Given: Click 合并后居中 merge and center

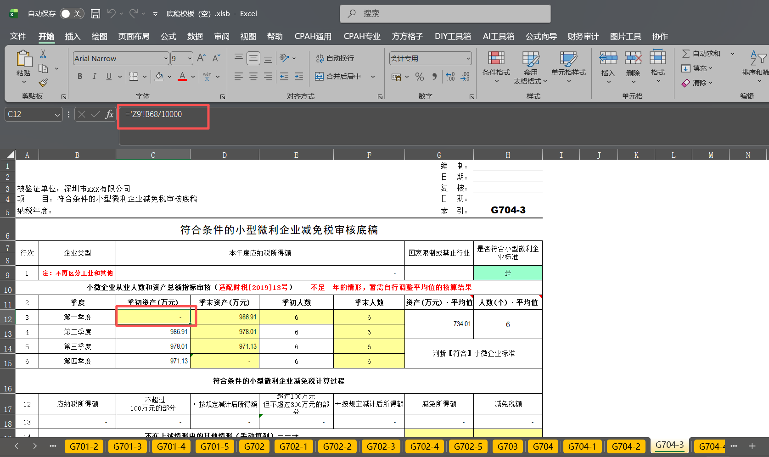Looking at the screenshot, I should point(338,76).
